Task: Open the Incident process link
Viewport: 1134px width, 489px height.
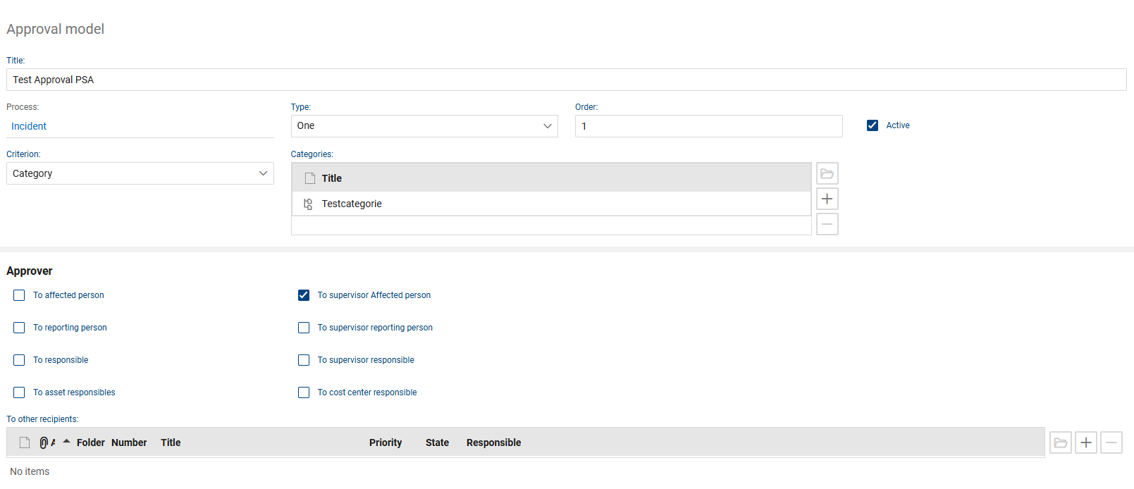Action: click(29, 126)
